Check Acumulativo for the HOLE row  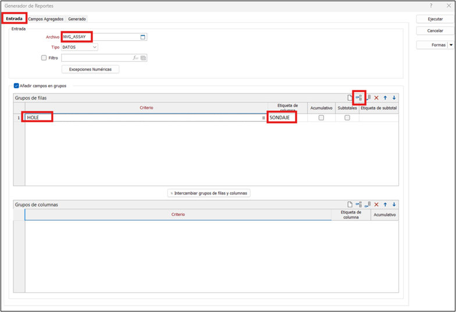pyautogui.click(x=321, y=118)
